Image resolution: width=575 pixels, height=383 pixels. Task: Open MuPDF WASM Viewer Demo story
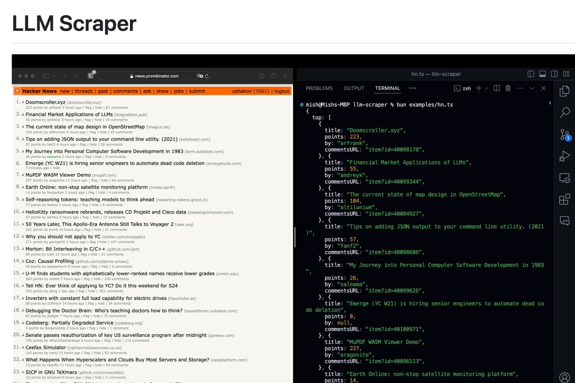(58, 175)
